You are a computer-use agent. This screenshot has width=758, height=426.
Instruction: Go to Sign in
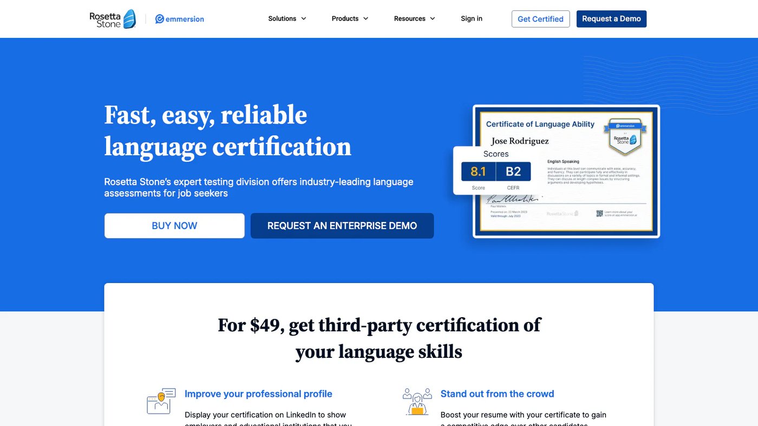point(472,18)
